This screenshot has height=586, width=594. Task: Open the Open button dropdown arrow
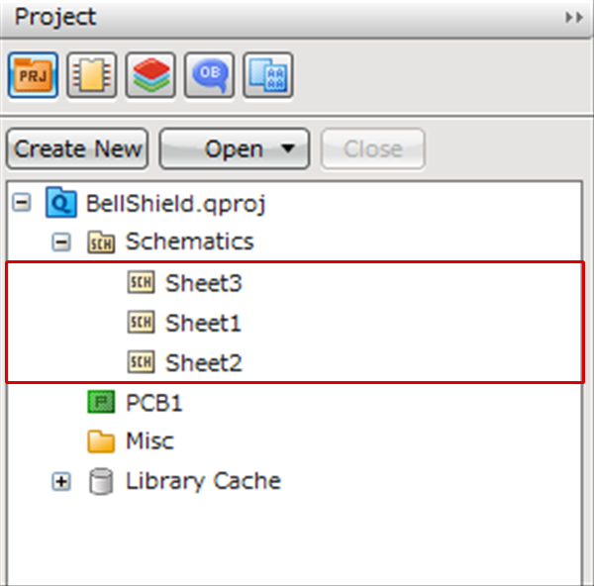click(288, 149)
